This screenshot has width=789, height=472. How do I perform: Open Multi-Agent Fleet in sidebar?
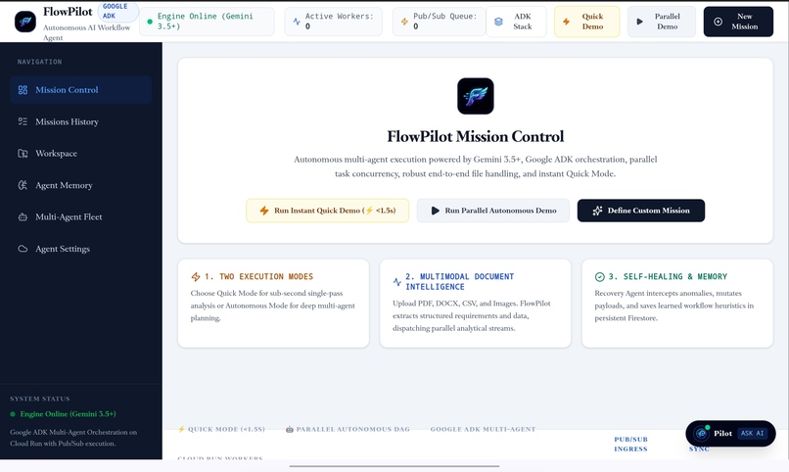click(80, 216)
